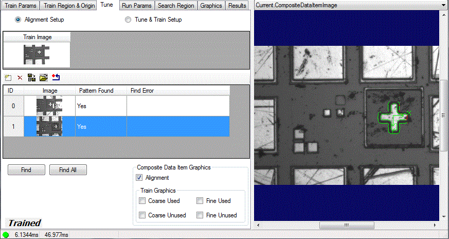Switch to the Graphics tab
This screenshot has width=449, height=239.
pos(211,6)
